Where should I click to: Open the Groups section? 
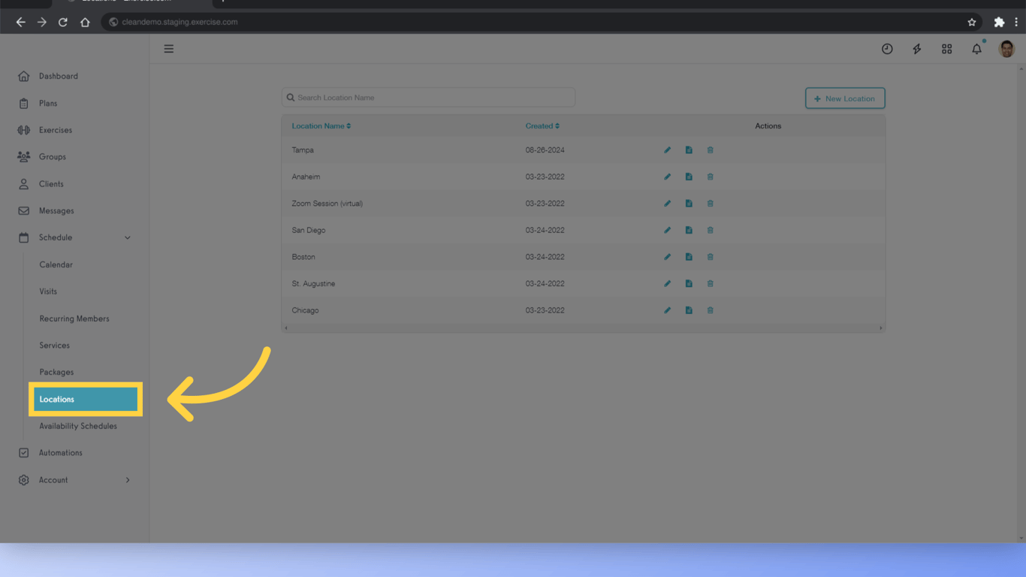(x=53, y=156)
